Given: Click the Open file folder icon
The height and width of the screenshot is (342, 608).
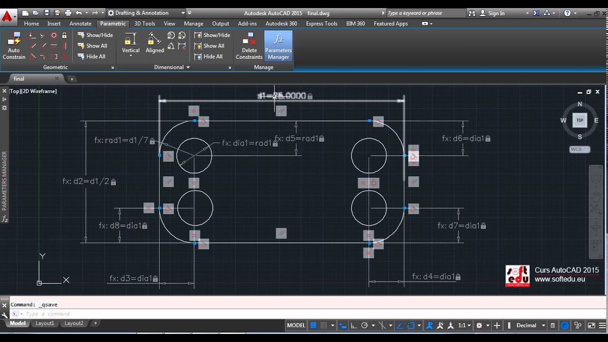Looking at the screenshot, I should pos(36,13).
